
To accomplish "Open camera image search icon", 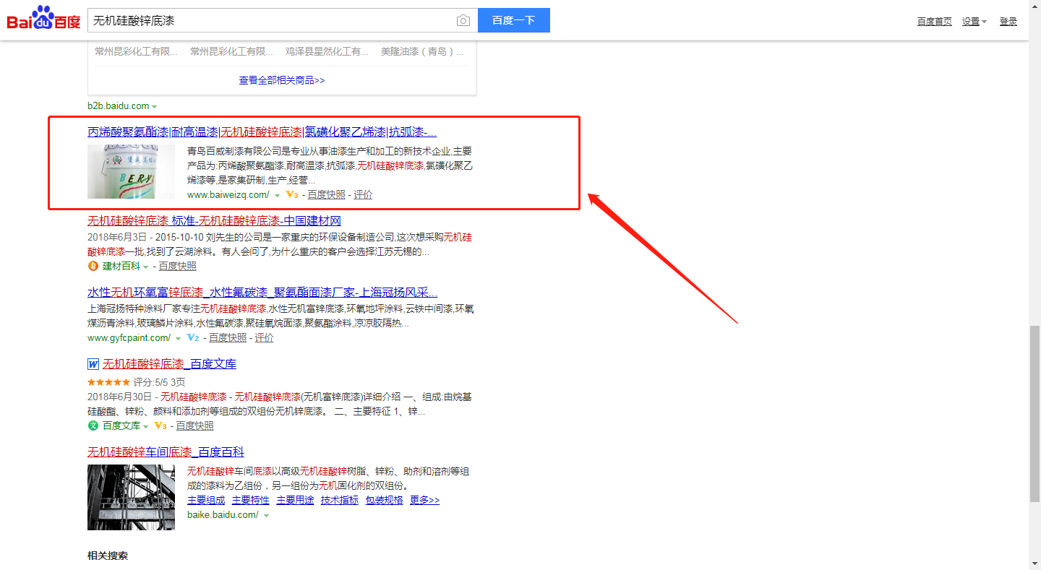I will tap(463, 20).
